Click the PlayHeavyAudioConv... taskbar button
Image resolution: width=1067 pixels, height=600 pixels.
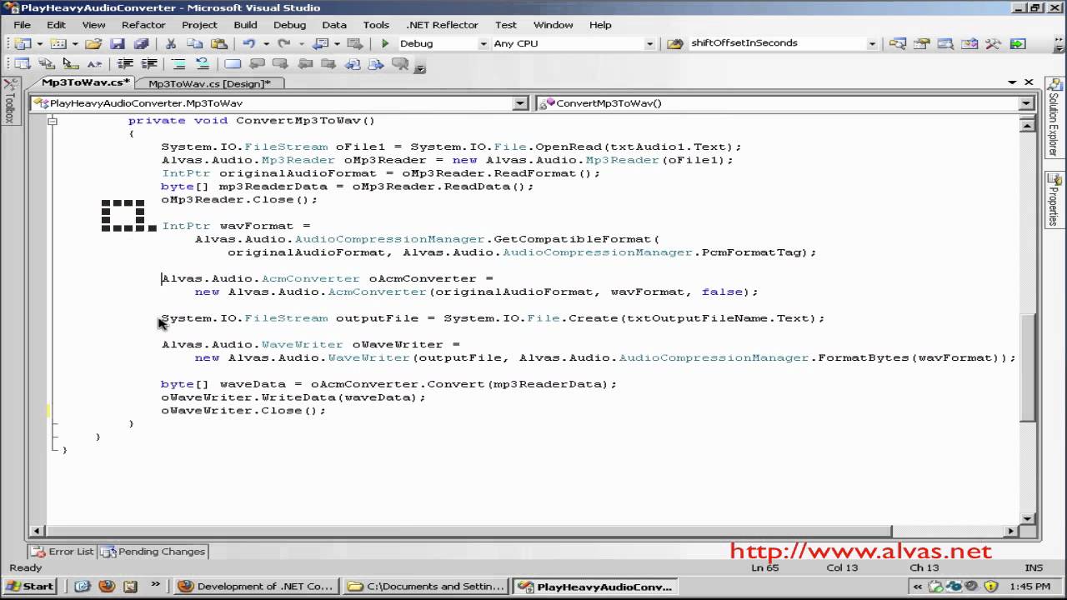[x=595, y=586]
